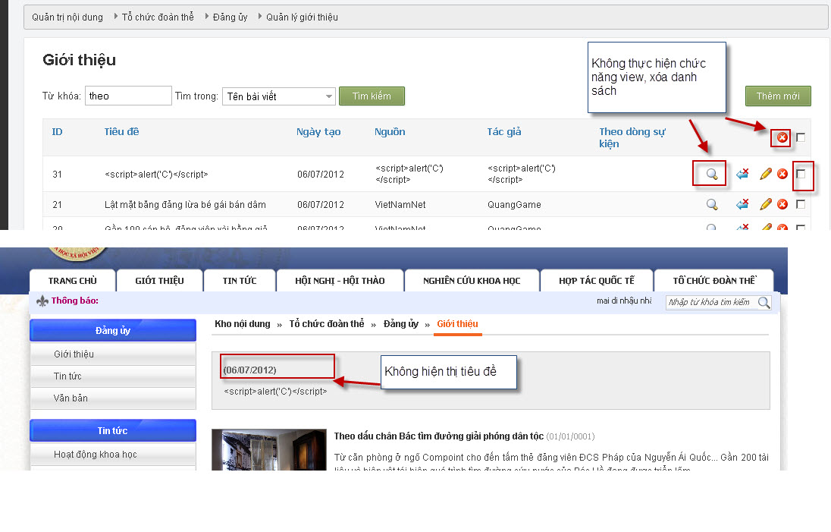Click the blue arrow unpublish icon in row 31
This screenshot has width=831, height=532.
point(742,174)
